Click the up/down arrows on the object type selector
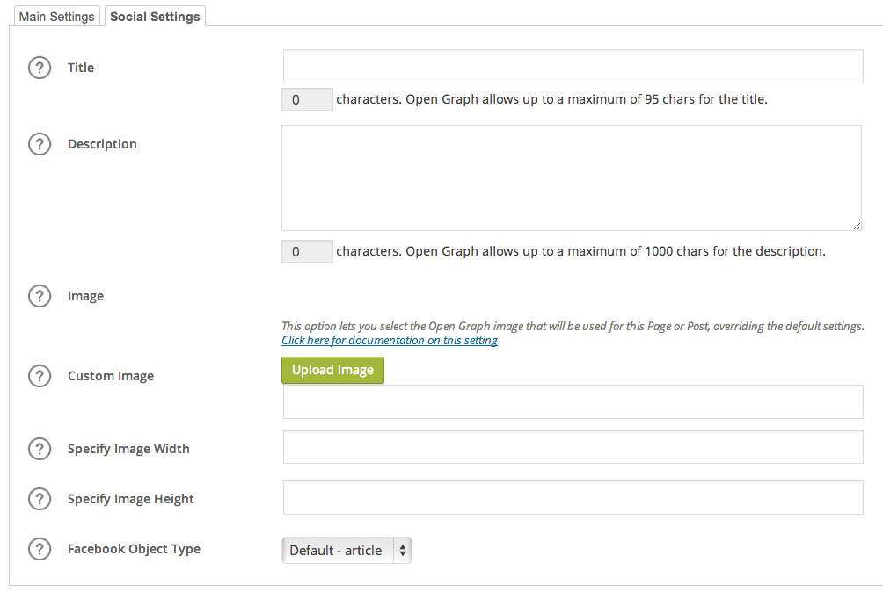 (x=403, y=550)
